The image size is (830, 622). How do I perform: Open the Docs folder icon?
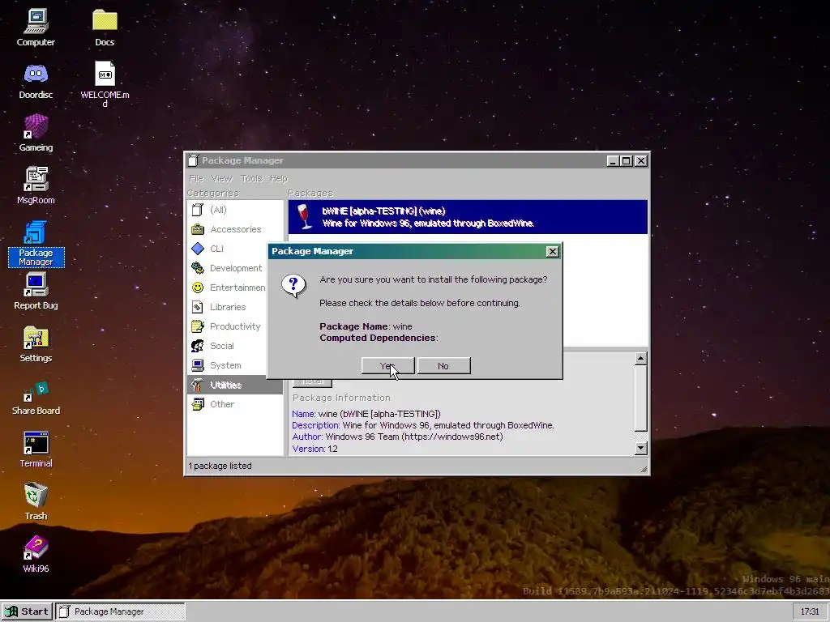(x=105, y=28)
